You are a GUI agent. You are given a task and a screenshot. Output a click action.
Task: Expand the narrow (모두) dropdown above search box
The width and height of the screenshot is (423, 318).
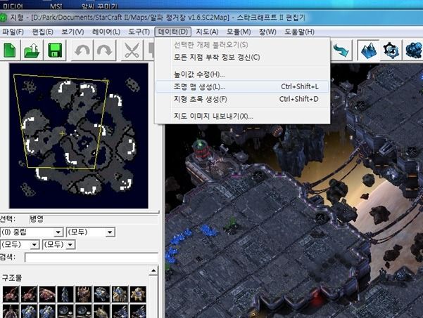(x=70, y=244)
